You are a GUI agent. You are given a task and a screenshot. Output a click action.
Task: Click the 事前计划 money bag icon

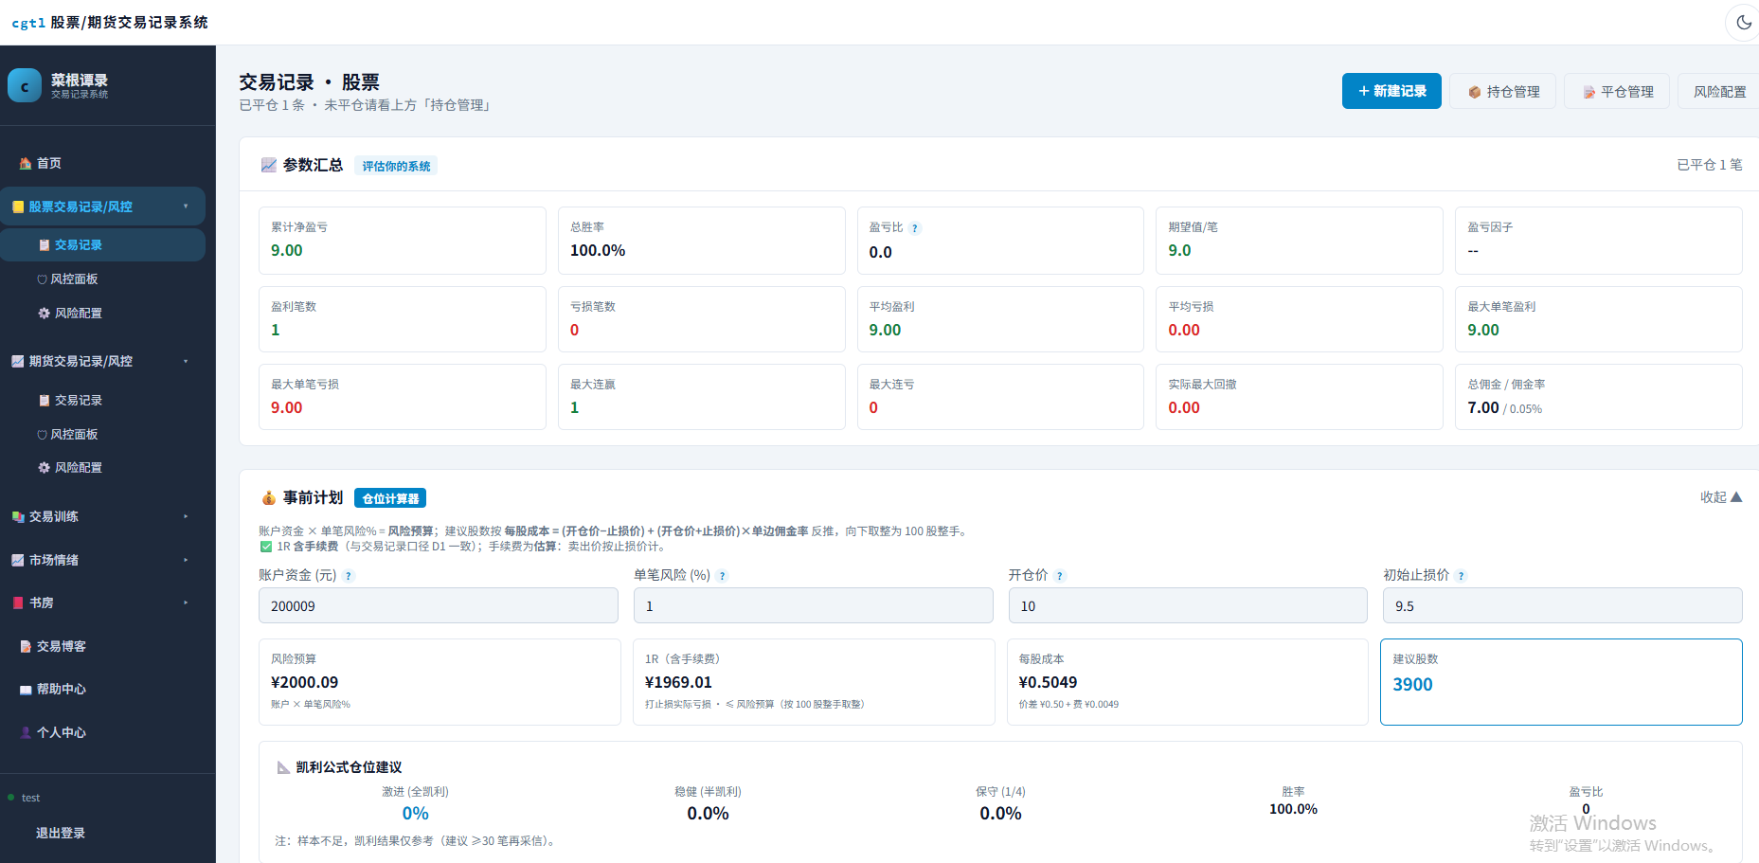269,498
